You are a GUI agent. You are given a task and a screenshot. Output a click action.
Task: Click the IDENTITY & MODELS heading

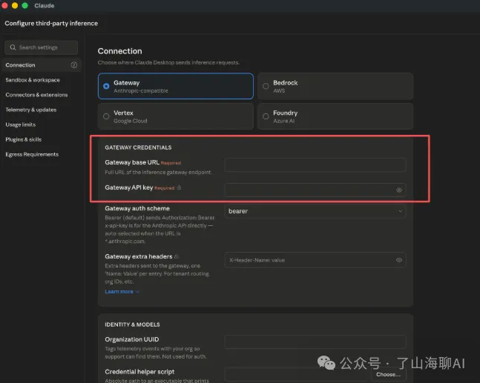pyautogui.click(x=132, y=324)
